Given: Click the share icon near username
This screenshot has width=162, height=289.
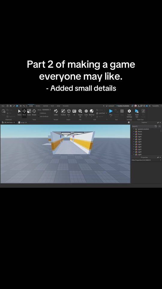Looking at the screenshot, I should pyautogui.click(x=149, y=106).
